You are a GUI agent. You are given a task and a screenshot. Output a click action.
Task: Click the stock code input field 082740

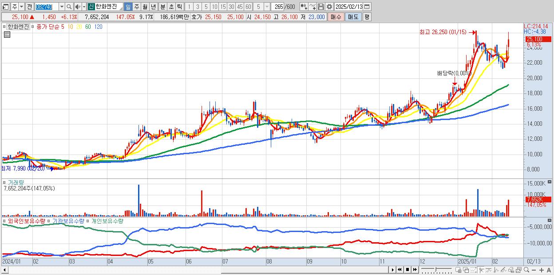coord(47,7)
